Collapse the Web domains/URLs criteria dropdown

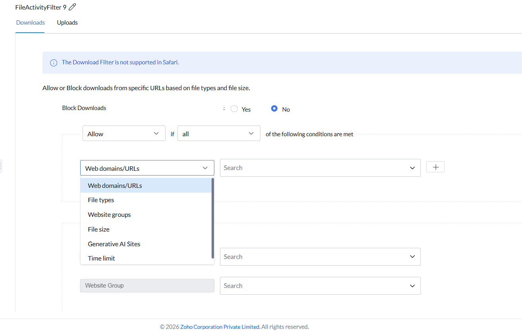coord(147,168)
